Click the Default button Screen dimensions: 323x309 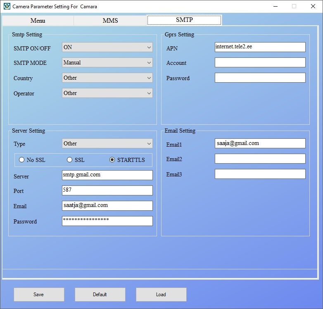(100, 295)
